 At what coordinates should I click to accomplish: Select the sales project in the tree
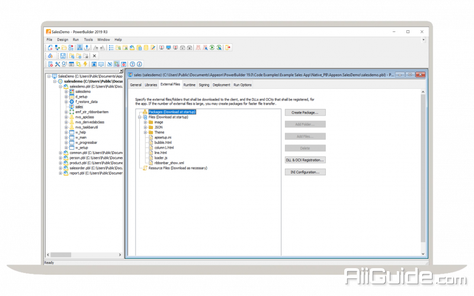tap(79, 107)
